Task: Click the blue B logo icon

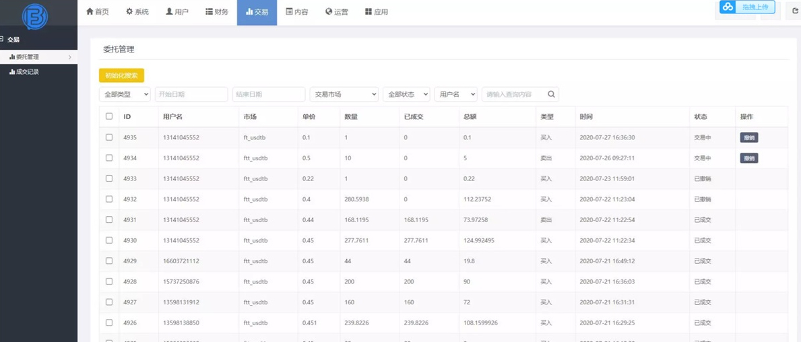Action: click(35, 16)
